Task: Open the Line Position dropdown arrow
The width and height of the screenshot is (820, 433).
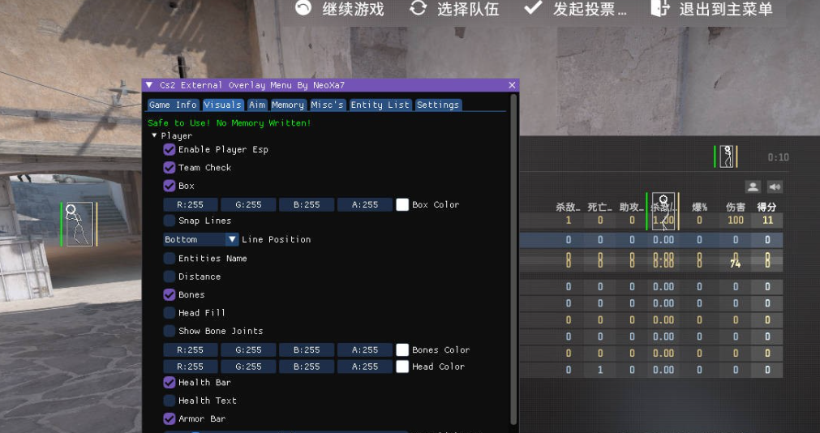Action: (x=232, y=239)
